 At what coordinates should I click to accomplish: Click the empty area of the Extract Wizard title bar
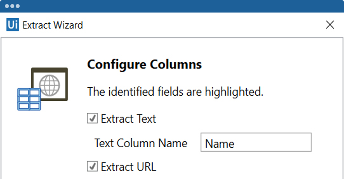202,25
